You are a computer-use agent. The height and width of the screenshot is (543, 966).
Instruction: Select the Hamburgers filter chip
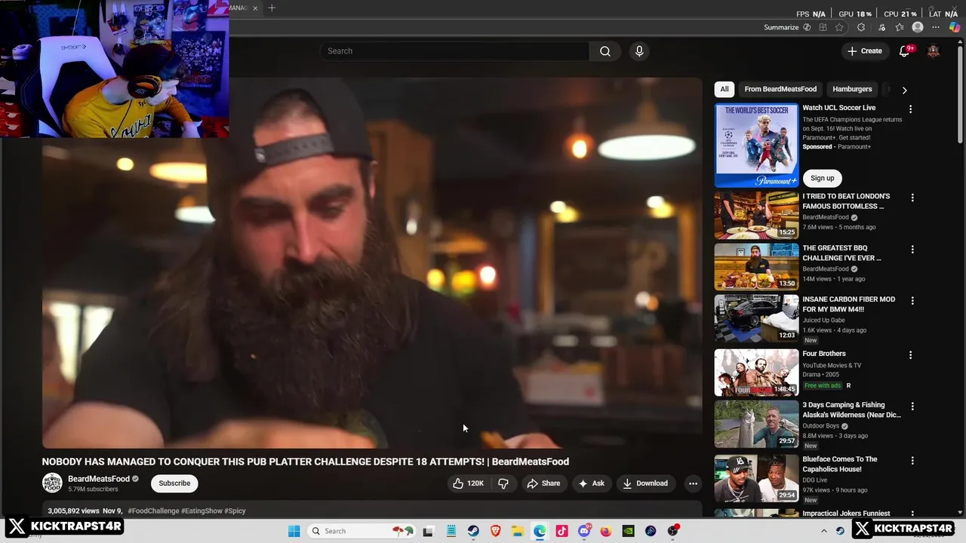(x=852, y=89)
